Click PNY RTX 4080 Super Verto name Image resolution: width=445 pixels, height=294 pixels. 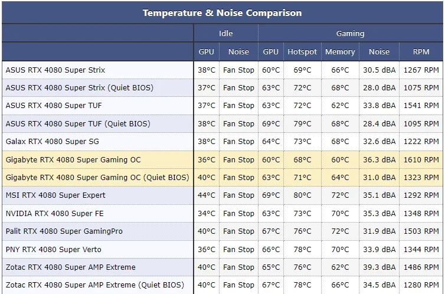click(53, 250)
